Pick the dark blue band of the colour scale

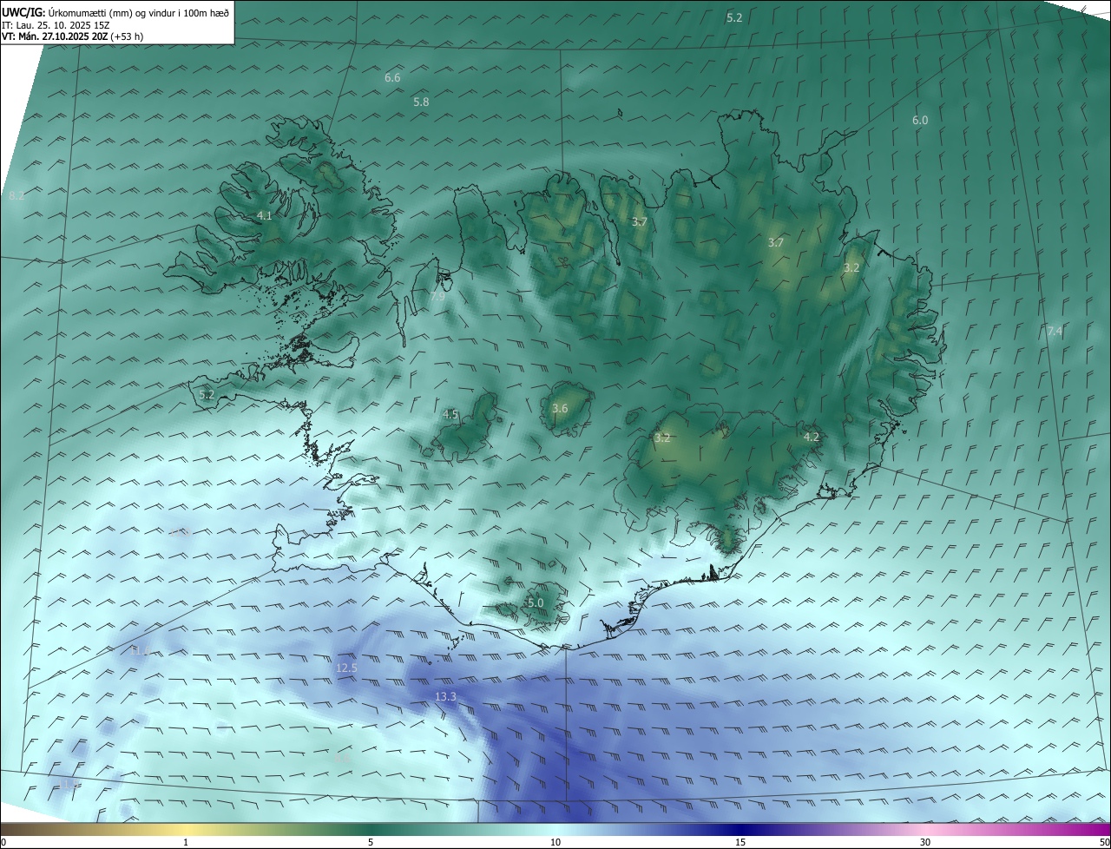(x=740, y=829)
